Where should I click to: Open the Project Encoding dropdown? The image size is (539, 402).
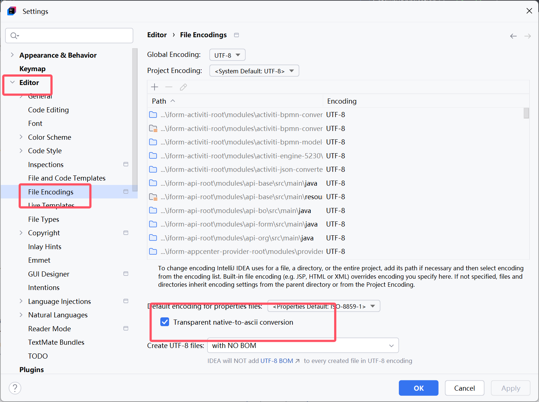[x=254, y=71]
